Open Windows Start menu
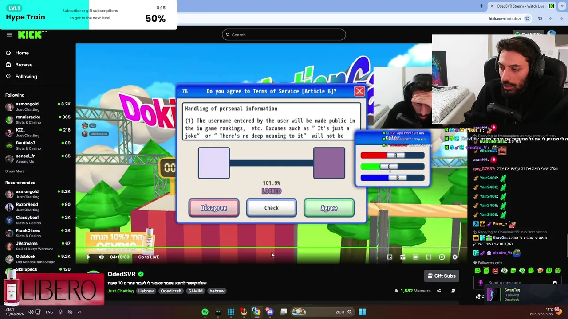Screen dimensions: 568x319 [x=362, y=312]
